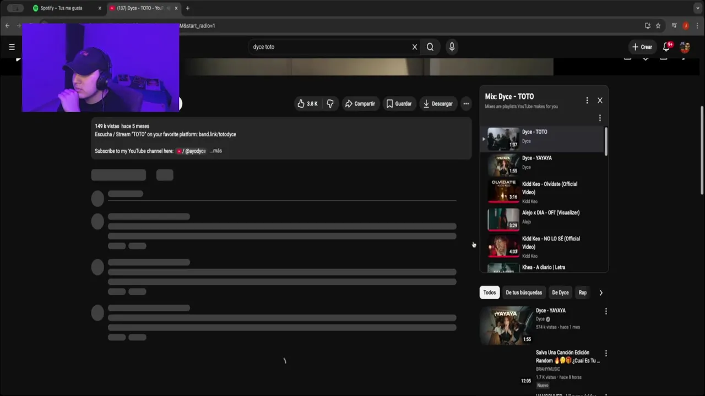Open the @ayodyce channel link
The width and height of the screenshot is (705, 396).
pos(191,151)
